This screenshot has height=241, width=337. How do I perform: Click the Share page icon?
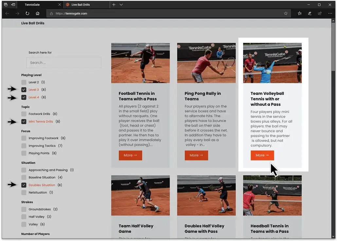320,13
